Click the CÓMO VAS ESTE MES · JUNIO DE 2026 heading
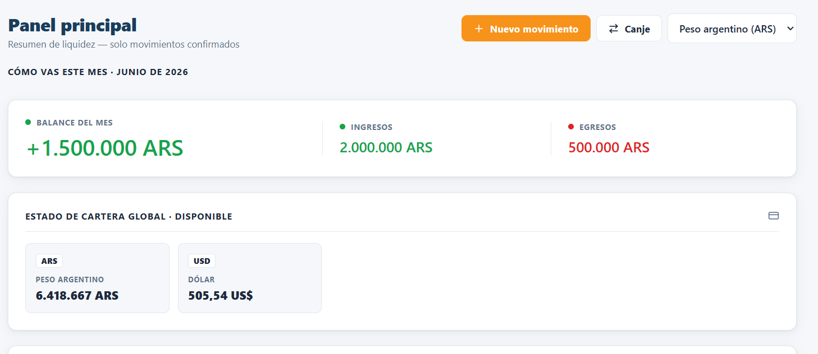The image size is (818, 354). [98, 72]
